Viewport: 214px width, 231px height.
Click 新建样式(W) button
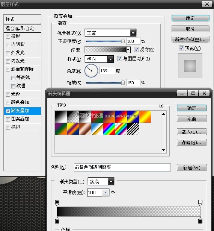(x=190, y=39)
